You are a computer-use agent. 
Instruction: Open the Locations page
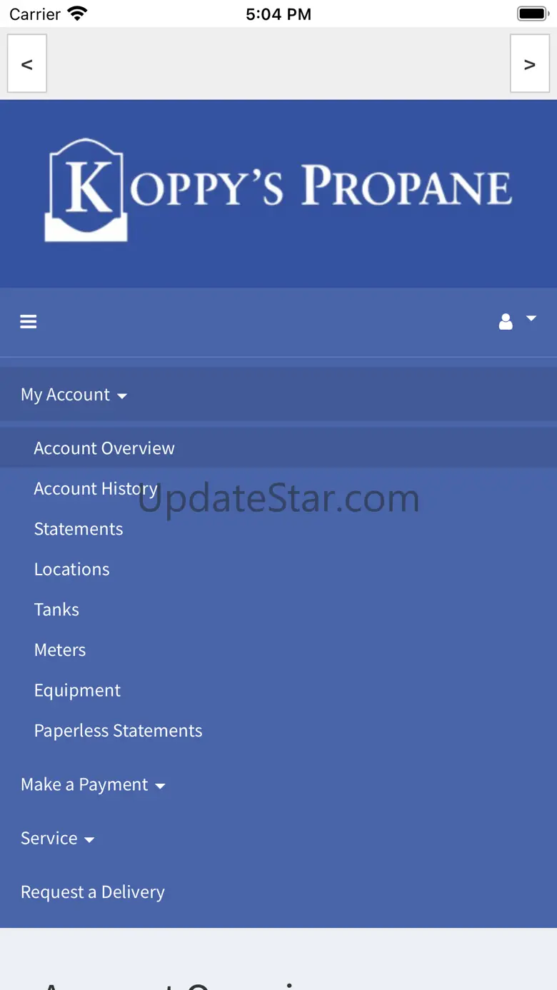(x=72, y=570)
